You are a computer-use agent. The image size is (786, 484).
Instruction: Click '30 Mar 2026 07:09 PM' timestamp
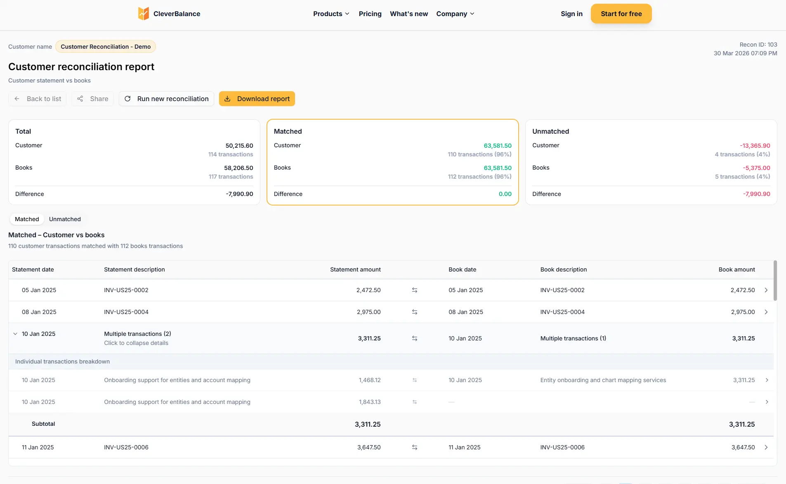[745, 53]
